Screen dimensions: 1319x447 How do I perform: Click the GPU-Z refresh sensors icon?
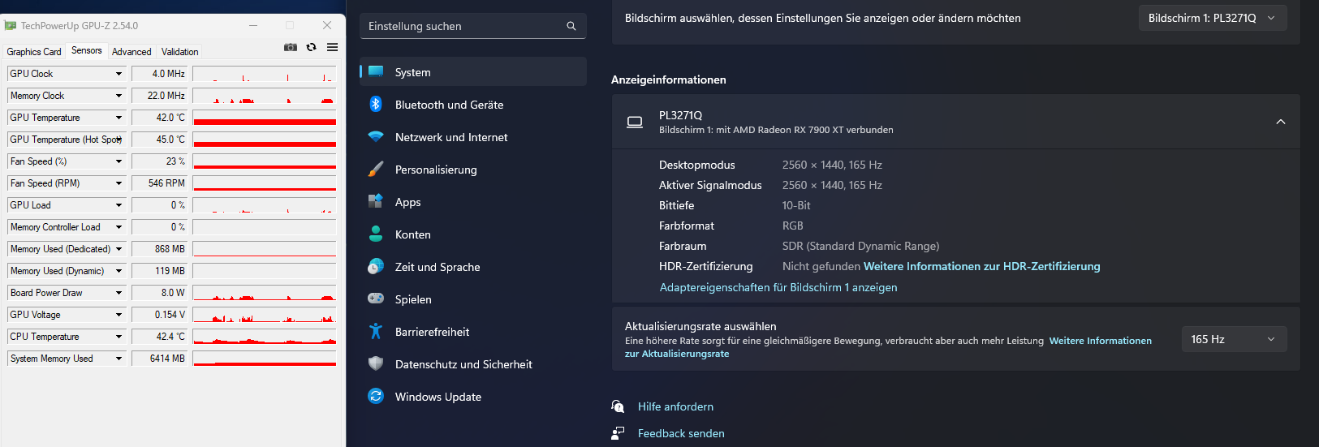311,48
